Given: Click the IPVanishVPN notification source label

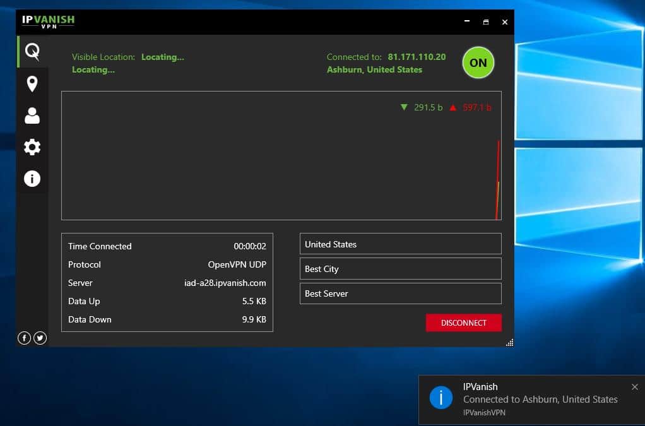Looking at the screenshot, I should pos(484,412).
